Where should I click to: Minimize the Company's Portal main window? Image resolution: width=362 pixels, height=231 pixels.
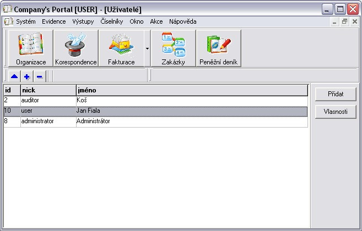(327, 9)
